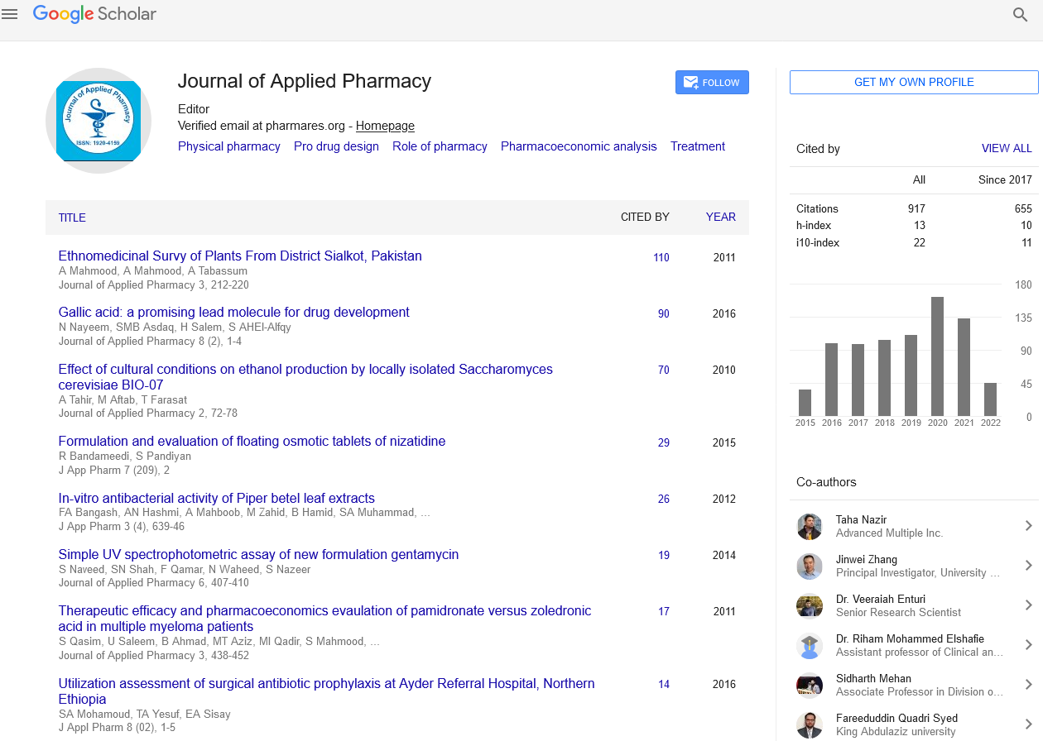The height and width of the screenshot is (741, 1043).
Task: Open the Homepage link
Action: click(x=385, y=127)
